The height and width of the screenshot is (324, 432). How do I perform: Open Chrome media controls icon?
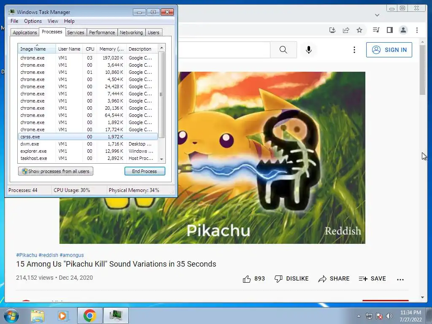(x=376, y=30)
